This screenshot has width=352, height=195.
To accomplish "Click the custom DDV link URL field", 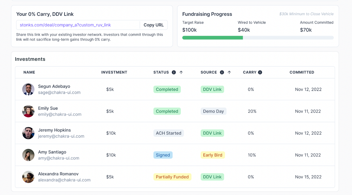I will [x=78, y=25].
